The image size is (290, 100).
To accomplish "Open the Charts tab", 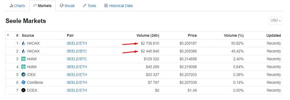I will click(17, 6).
